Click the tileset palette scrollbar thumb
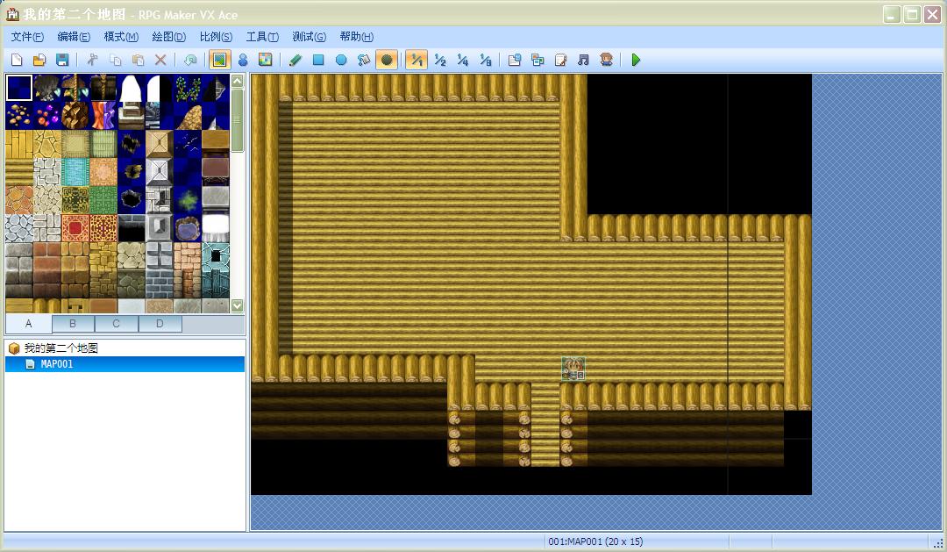947x552 pixels. point(238,119)
